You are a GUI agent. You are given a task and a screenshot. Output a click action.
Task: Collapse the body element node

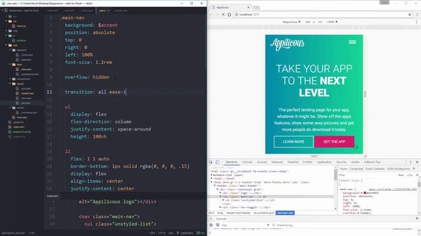coord(212,182)
